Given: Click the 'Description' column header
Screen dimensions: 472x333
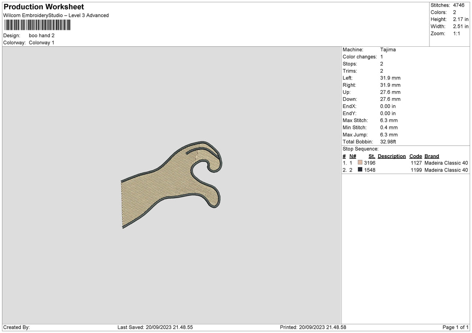Looking at the screenshot, I should [x=392, y=156].
